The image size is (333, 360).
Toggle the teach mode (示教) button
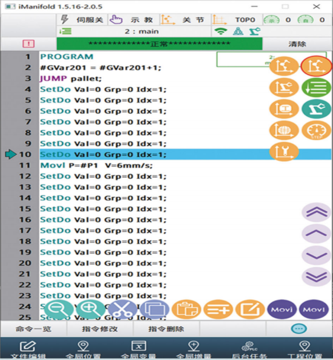click(x=134, y=20)
